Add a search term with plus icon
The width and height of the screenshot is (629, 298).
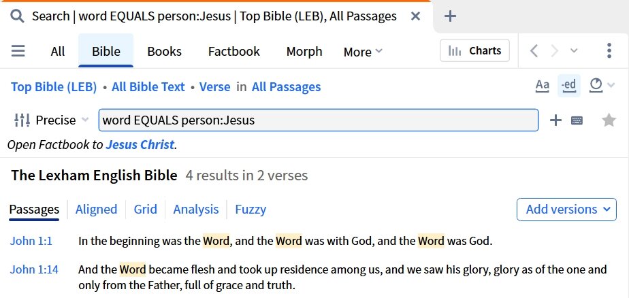pos(555,120)
